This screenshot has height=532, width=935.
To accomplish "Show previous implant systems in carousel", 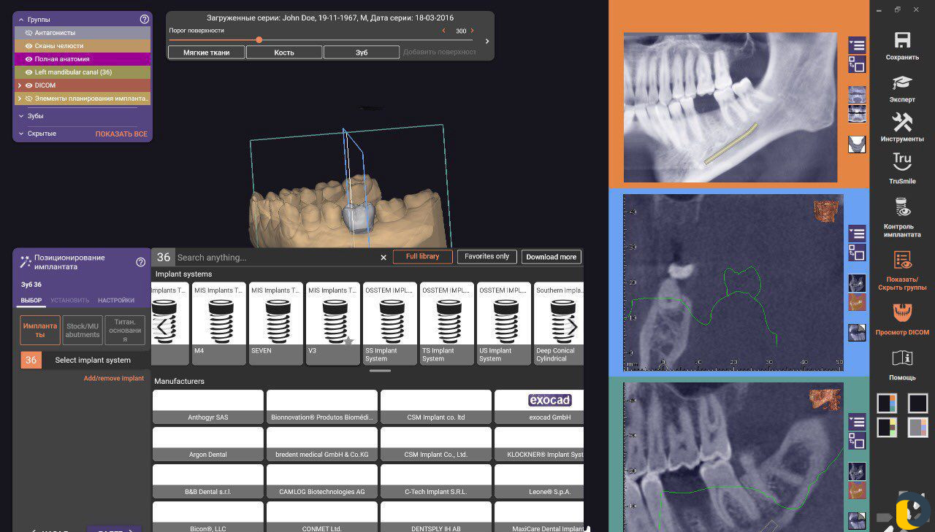I will point(161,327).
